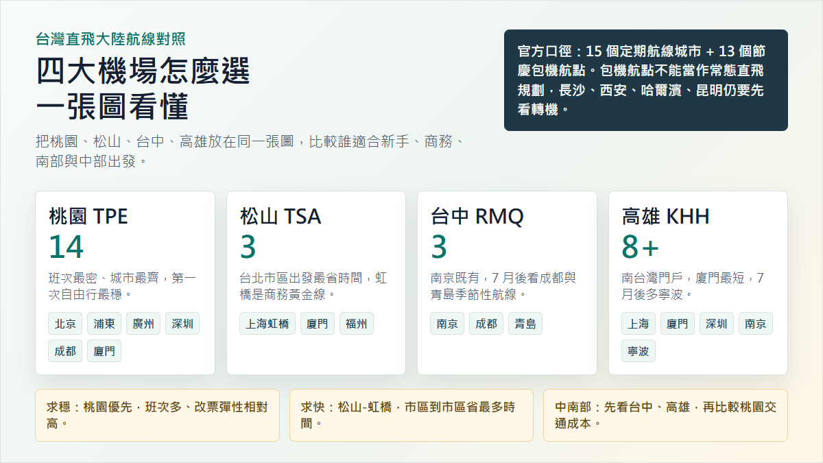
Task: Click the 廣州 tag in the 桃園 card
Action: [143, 324]
